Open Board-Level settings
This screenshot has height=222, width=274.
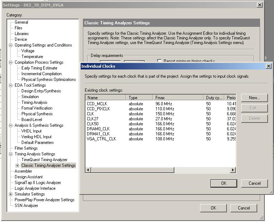[32, 120]
